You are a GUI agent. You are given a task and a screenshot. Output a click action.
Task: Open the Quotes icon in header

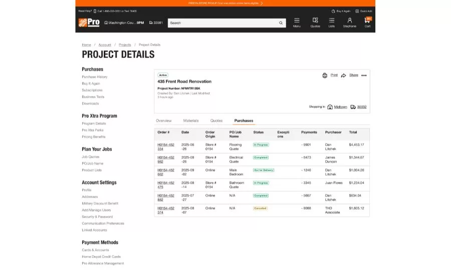(315, 20)
